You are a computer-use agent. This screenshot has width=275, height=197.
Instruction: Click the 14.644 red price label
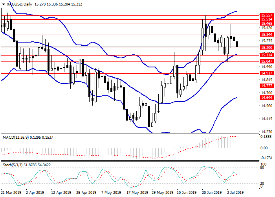tap(267, 97)
